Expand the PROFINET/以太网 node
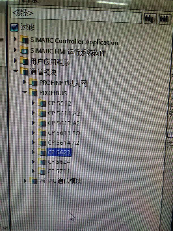This screenshot has height=231, width=173. click(x=25, y=82)
